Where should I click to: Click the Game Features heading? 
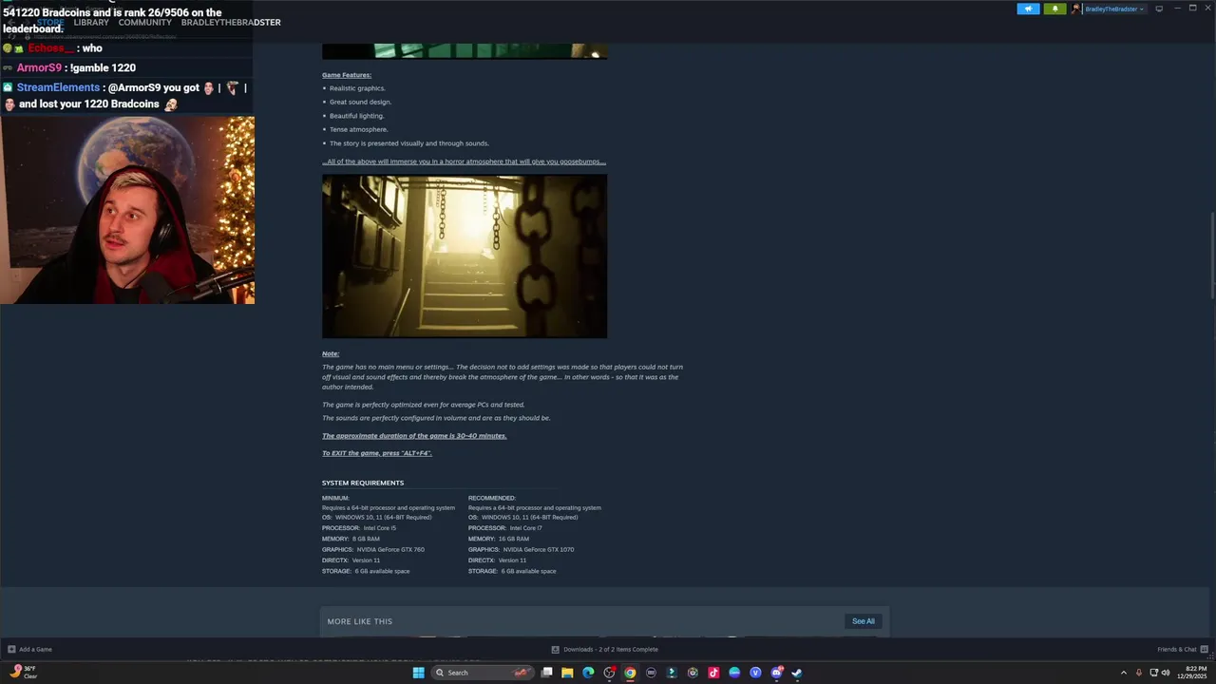pyautogui.click(x=347, y=75)
